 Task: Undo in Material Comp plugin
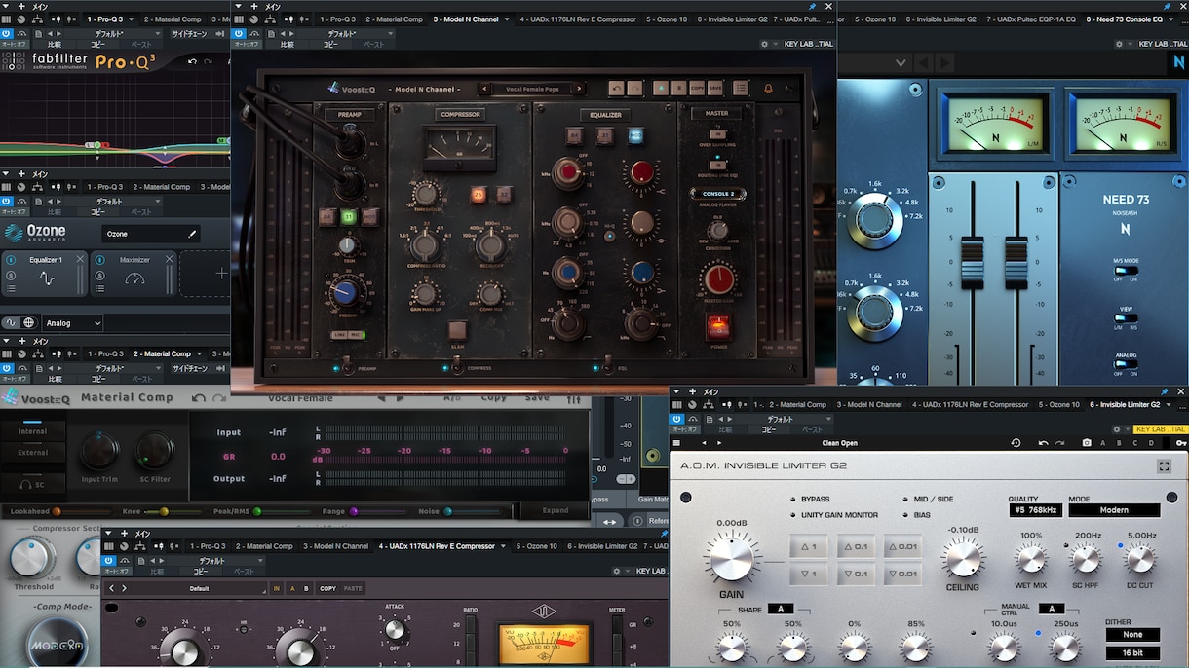(198, 397)
